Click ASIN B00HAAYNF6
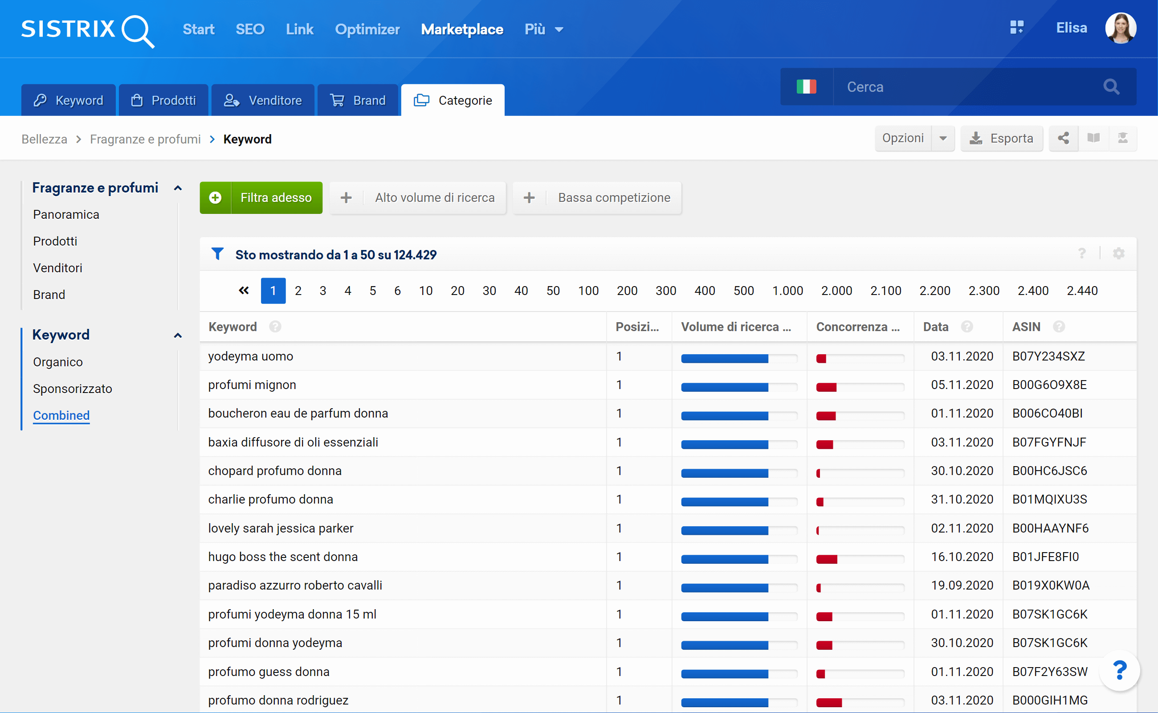 1050,528
